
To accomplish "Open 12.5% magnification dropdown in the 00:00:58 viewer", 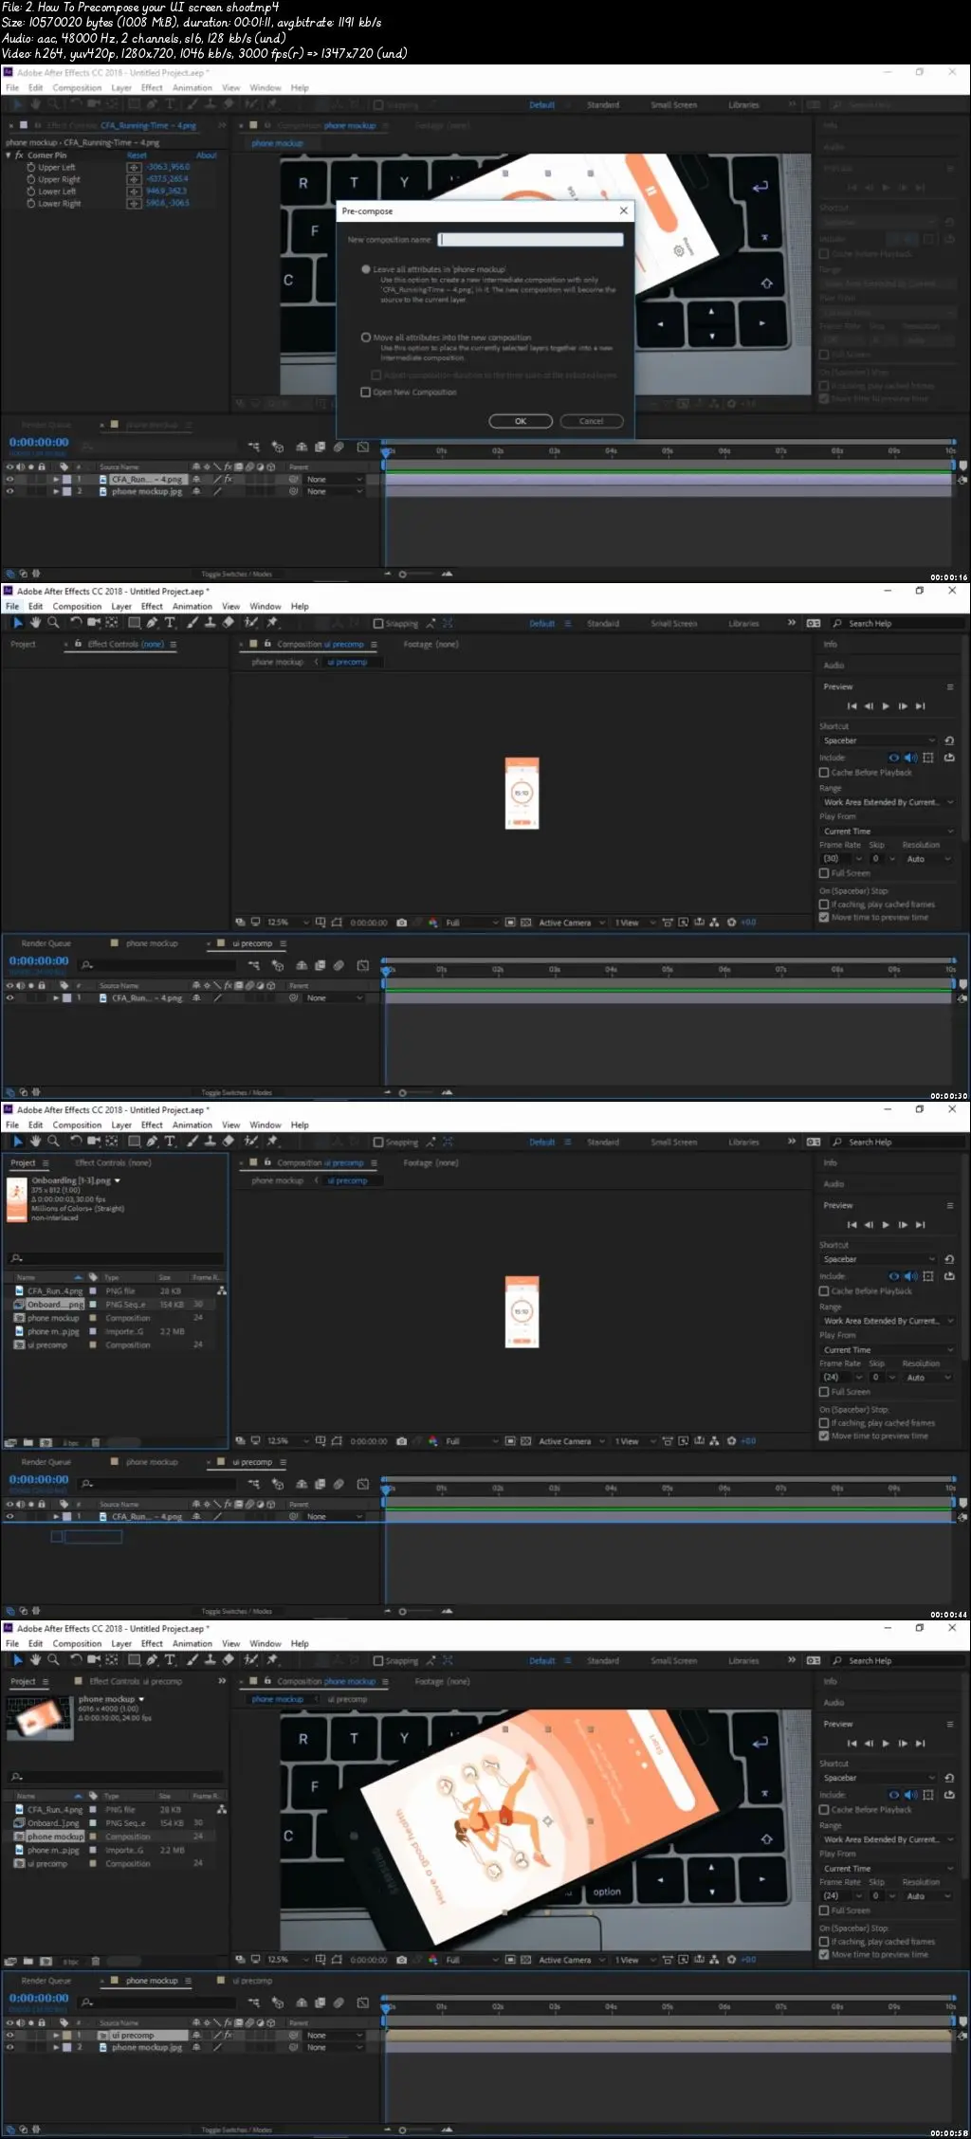I will [x=288, y=1960].
